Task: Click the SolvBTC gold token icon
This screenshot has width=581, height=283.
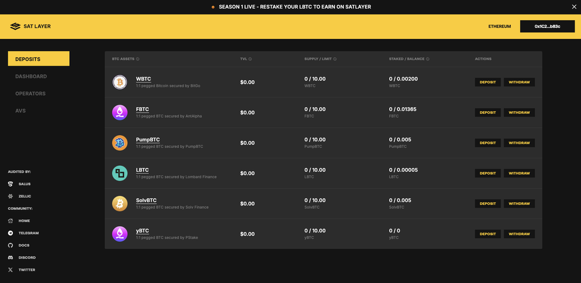Action: (120, 204)
